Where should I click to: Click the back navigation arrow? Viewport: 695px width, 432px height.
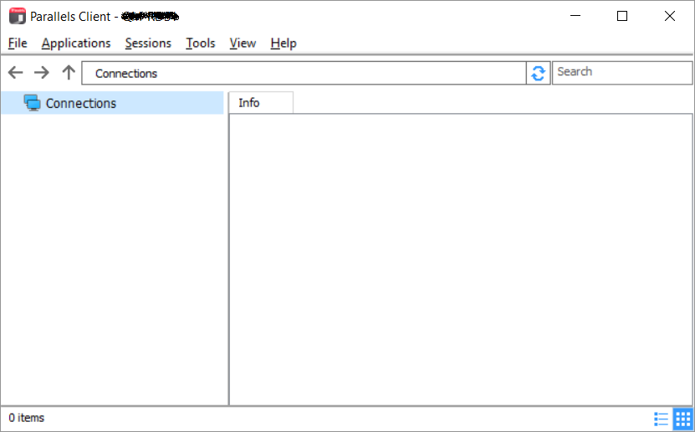16,72
